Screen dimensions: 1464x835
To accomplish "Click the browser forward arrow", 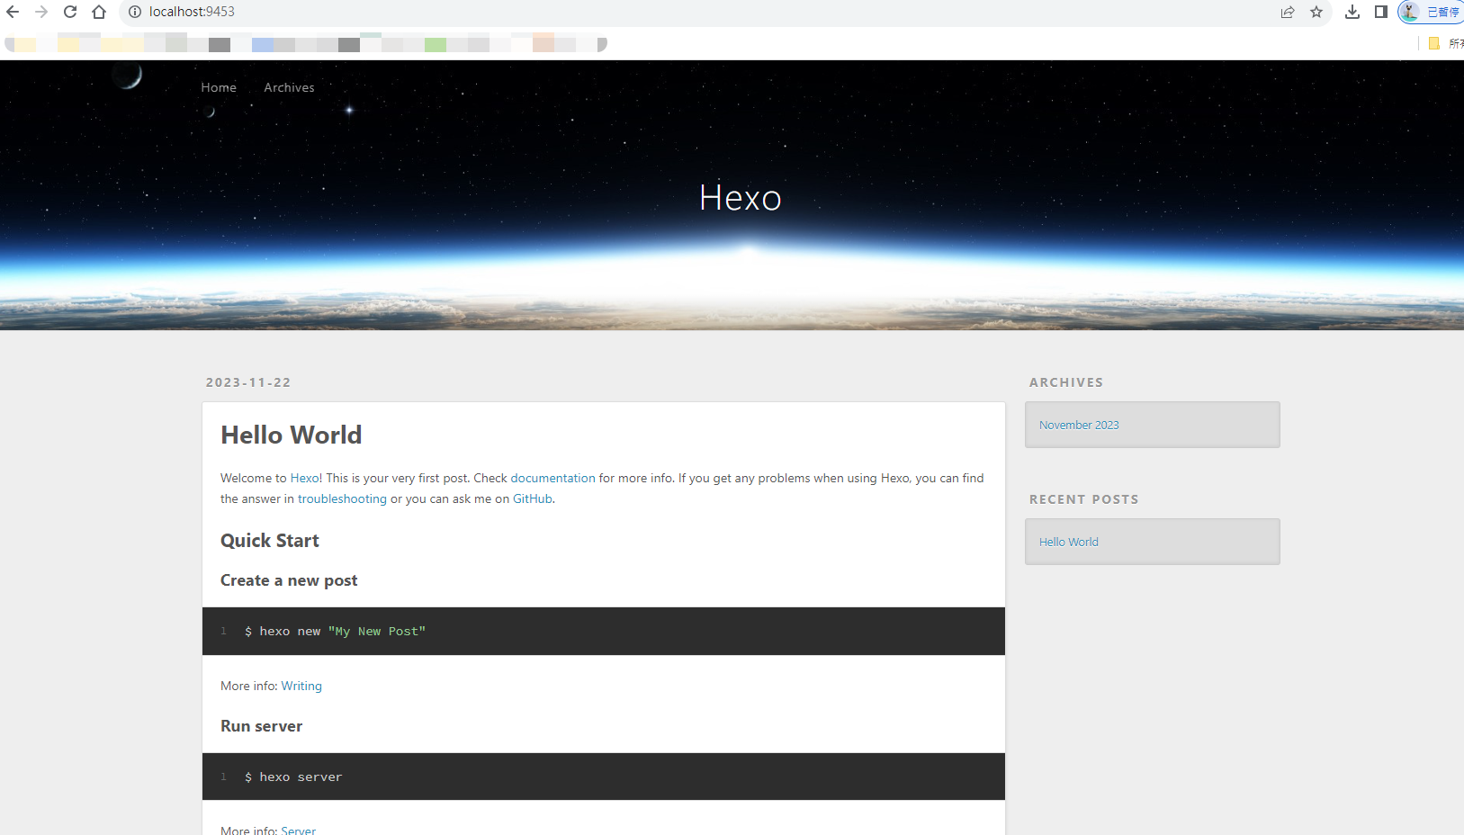I will pos(41,12).
